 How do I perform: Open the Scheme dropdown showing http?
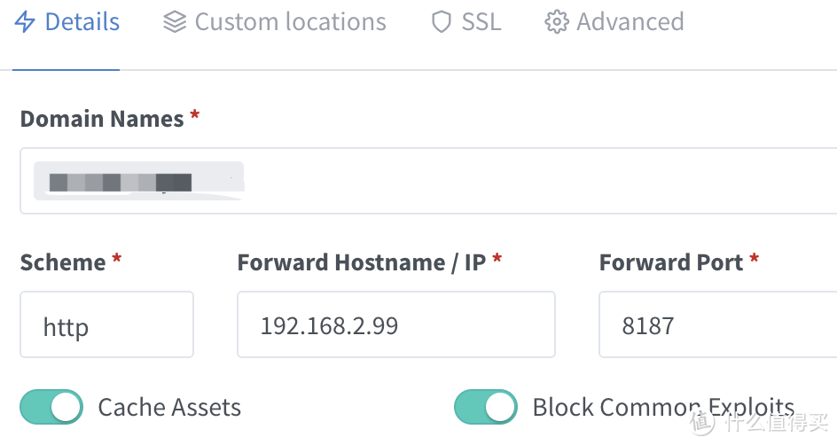coord(106,325)
